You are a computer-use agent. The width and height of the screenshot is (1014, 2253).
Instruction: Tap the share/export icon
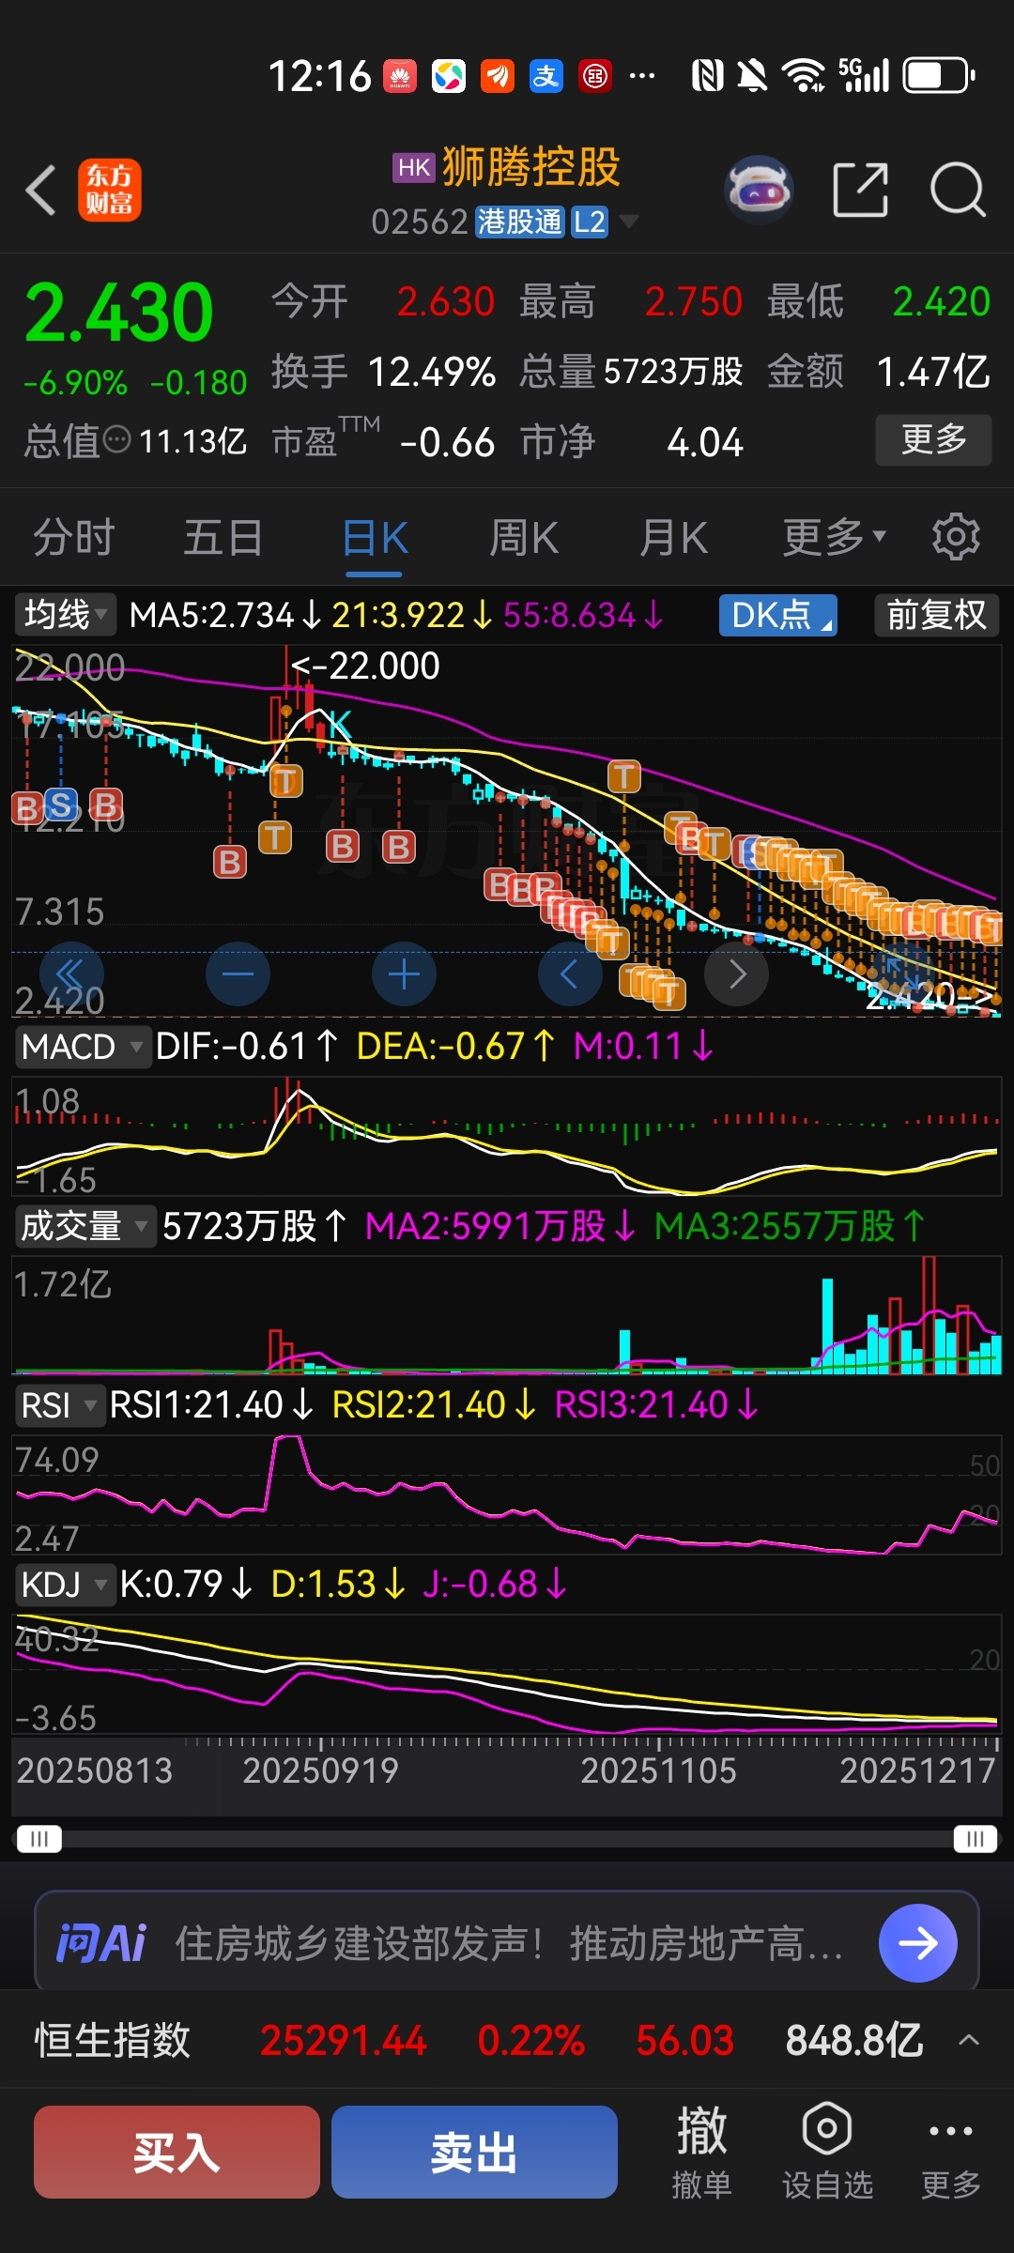pos(860,190)
